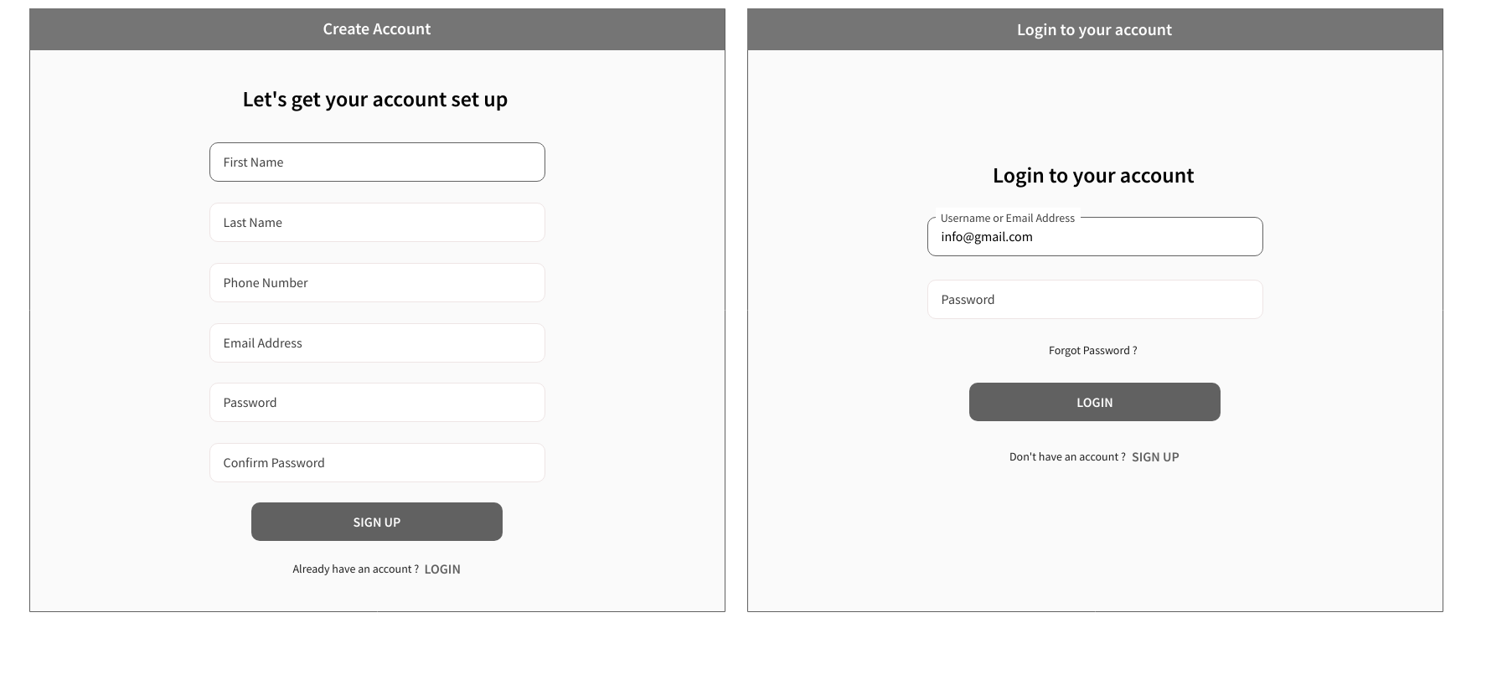The width and height of the screenshot is (1497, 695).
Task: Click the 'Already have an account ?' text
Action: pyautogui.click(x=356, y=569)
